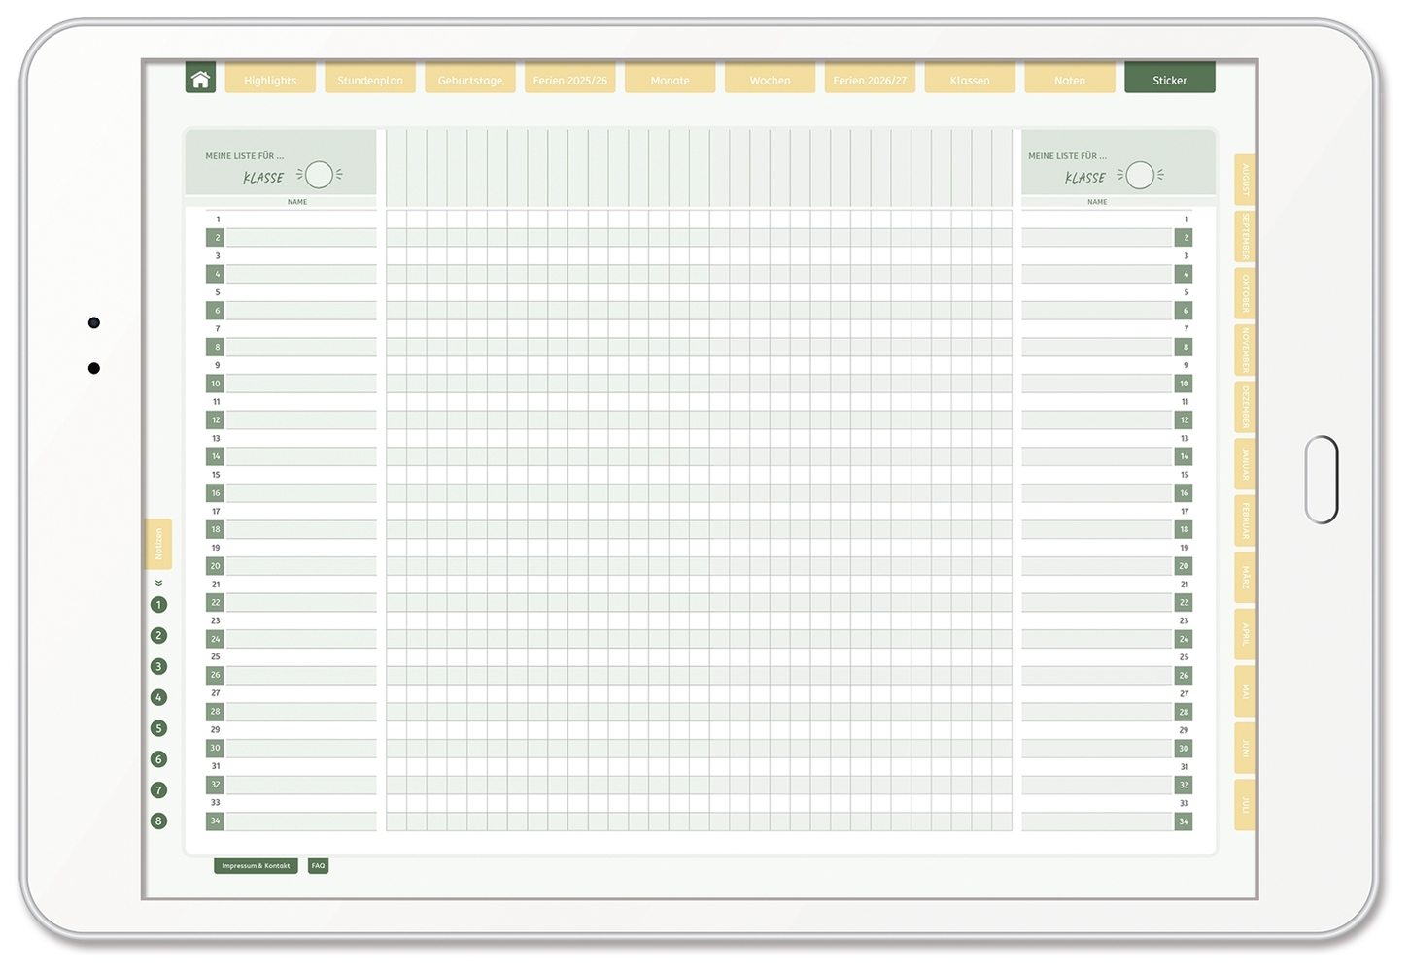Expand the double chevron below Notizen
Viewport: 1410px width, 971px height.
158,584
